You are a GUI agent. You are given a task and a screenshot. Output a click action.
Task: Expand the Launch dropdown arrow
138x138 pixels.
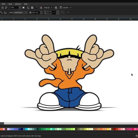[x=71, y=8]
